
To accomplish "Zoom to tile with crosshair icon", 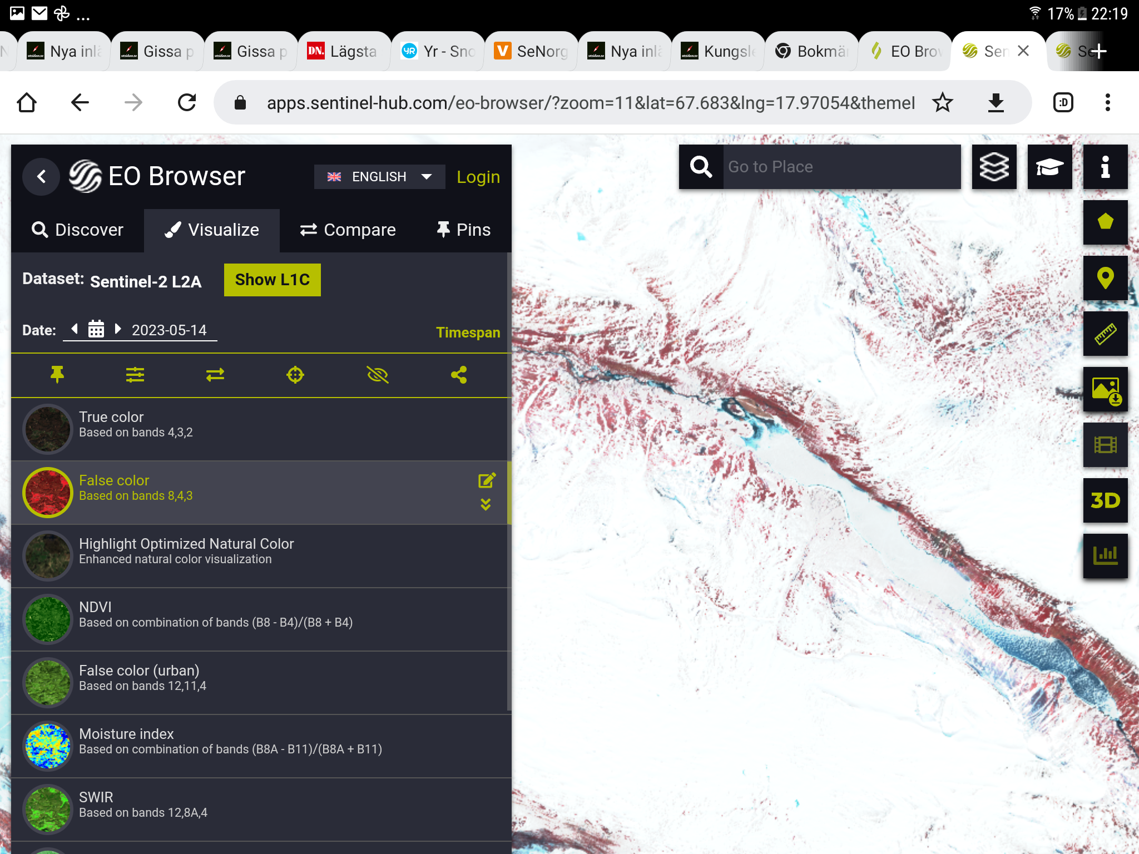I will 295,375.
